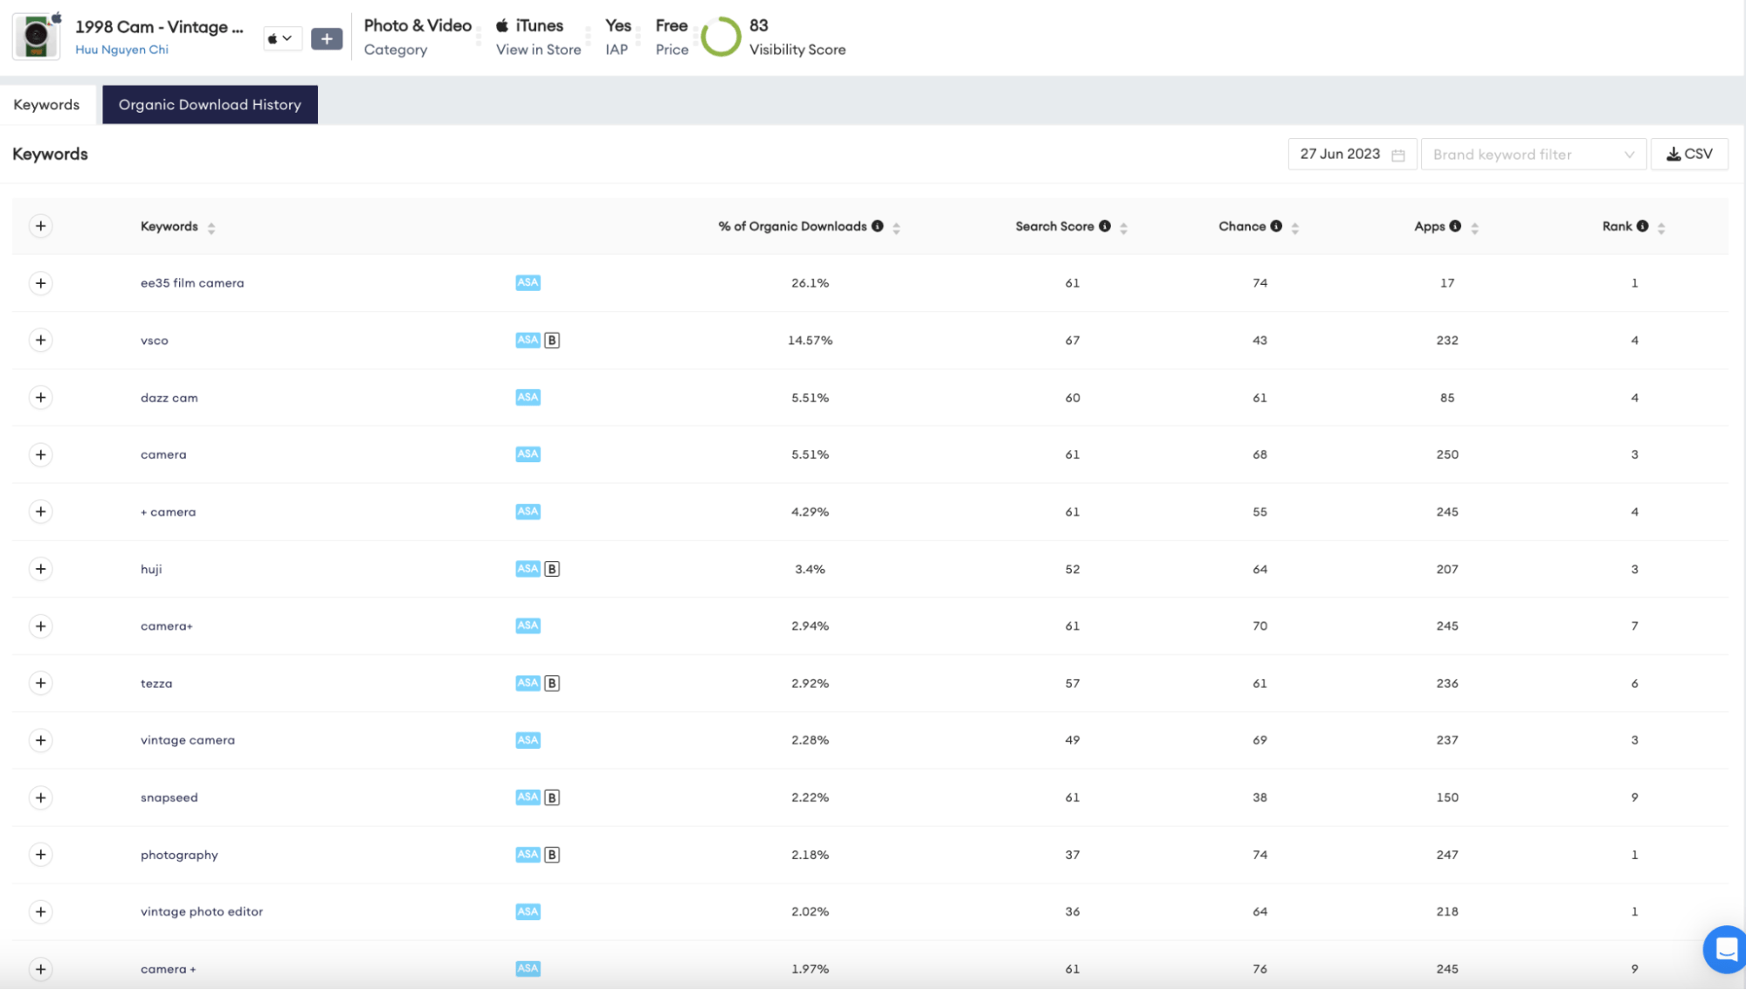1746x990 pixels.
Task: Expand the huji keyword row
Action: point(40,569)
